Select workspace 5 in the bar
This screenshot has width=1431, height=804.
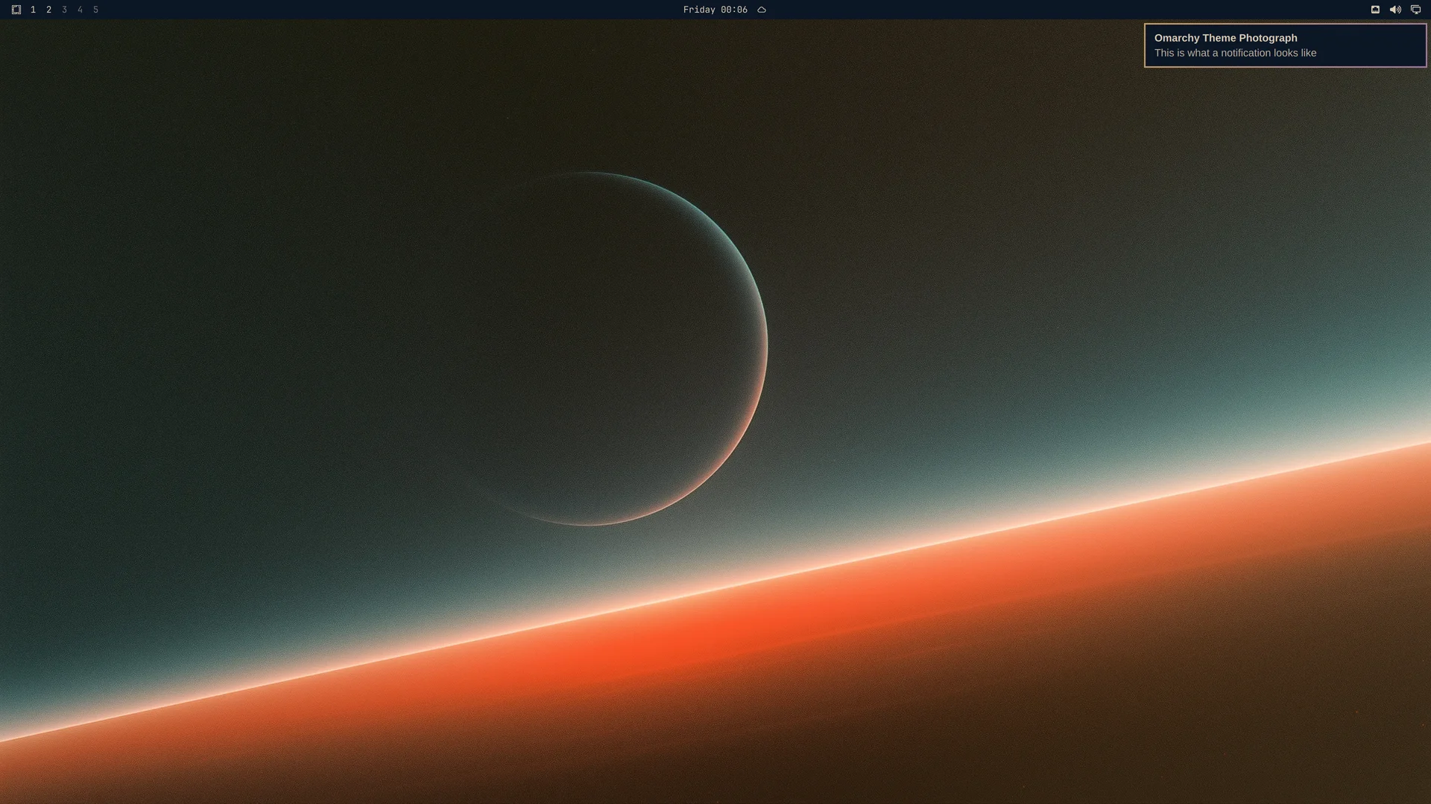point(95,10)
